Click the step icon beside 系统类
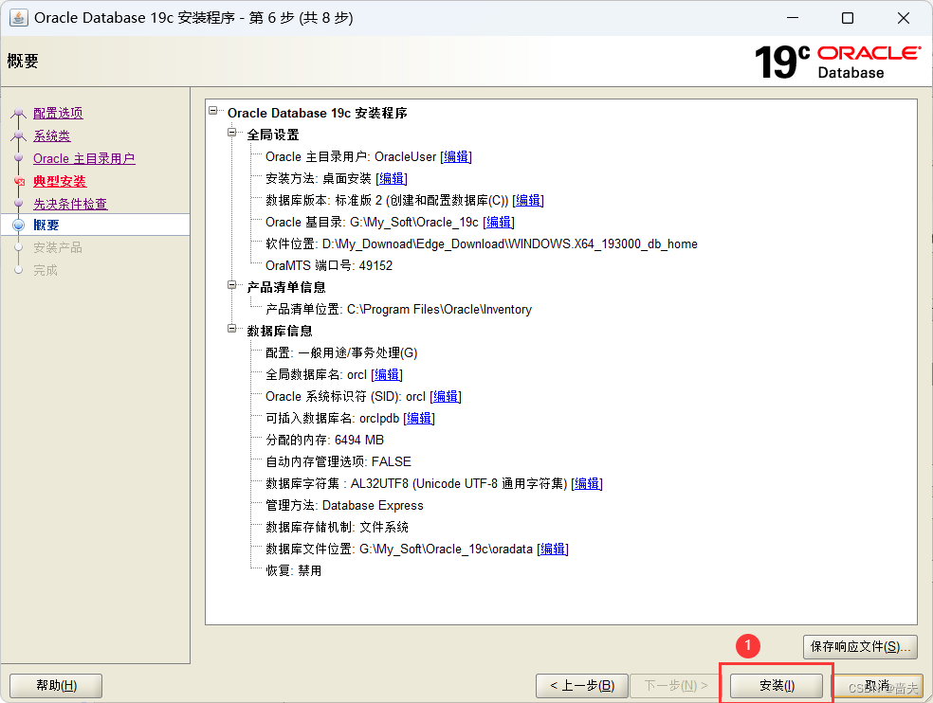Image resolution: width=933 pixels, height=703 pixels. click(x=18, y=135)
